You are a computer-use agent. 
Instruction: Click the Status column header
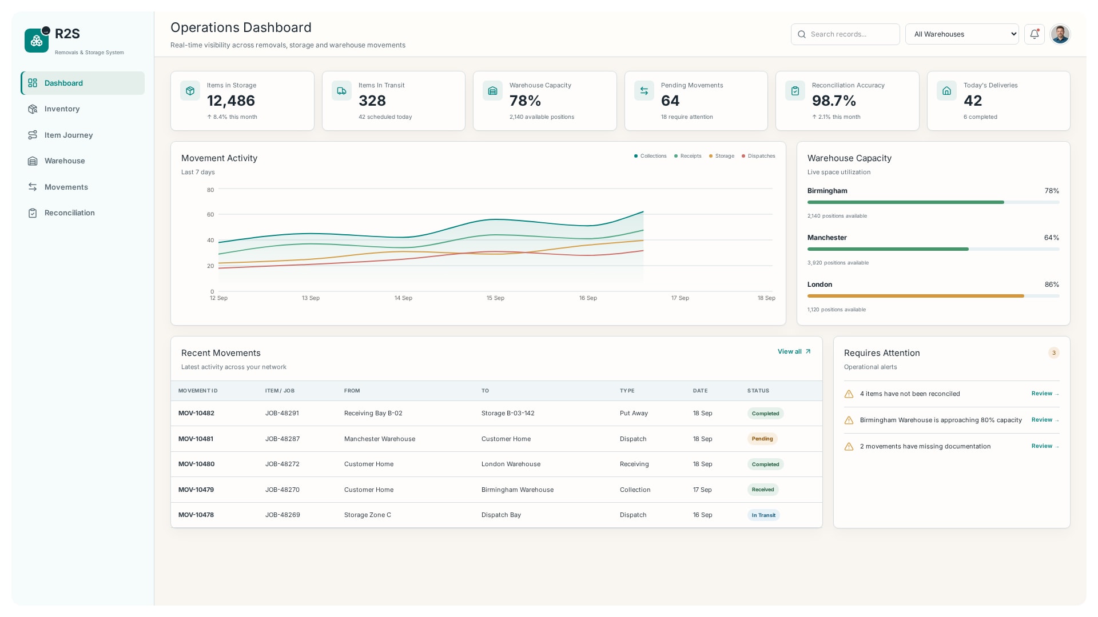758,391
